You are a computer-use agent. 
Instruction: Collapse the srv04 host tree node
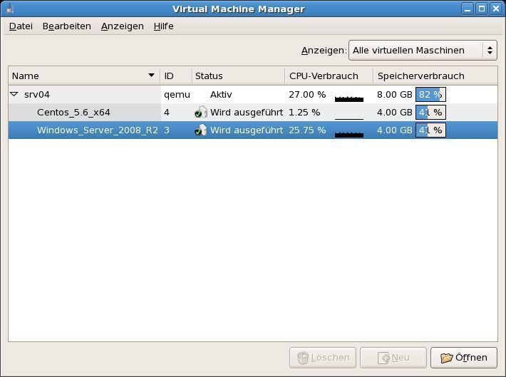click(x=14, y=94)
